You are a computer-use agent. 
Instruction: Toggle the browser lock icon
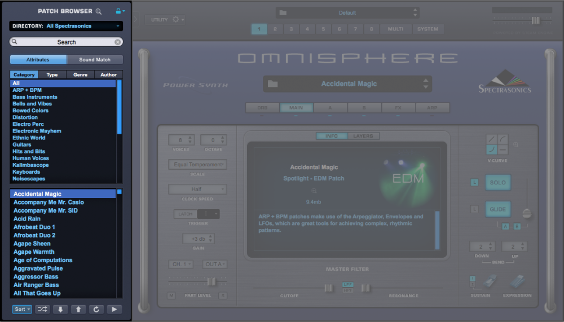(x=118, y=11)
